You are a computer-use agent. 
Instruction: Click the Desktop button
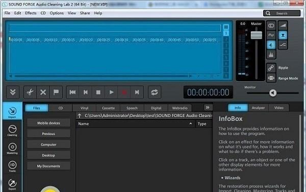[x=48, y=155]
